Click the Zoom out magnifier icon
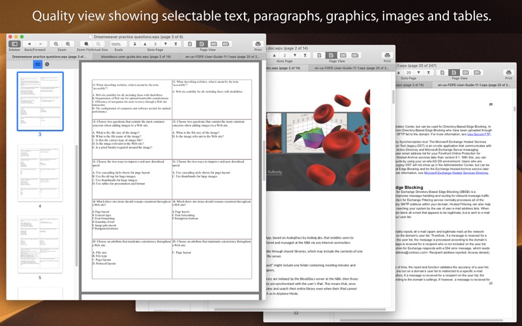This screenshot has height=326, width=522. click(56, 44)
